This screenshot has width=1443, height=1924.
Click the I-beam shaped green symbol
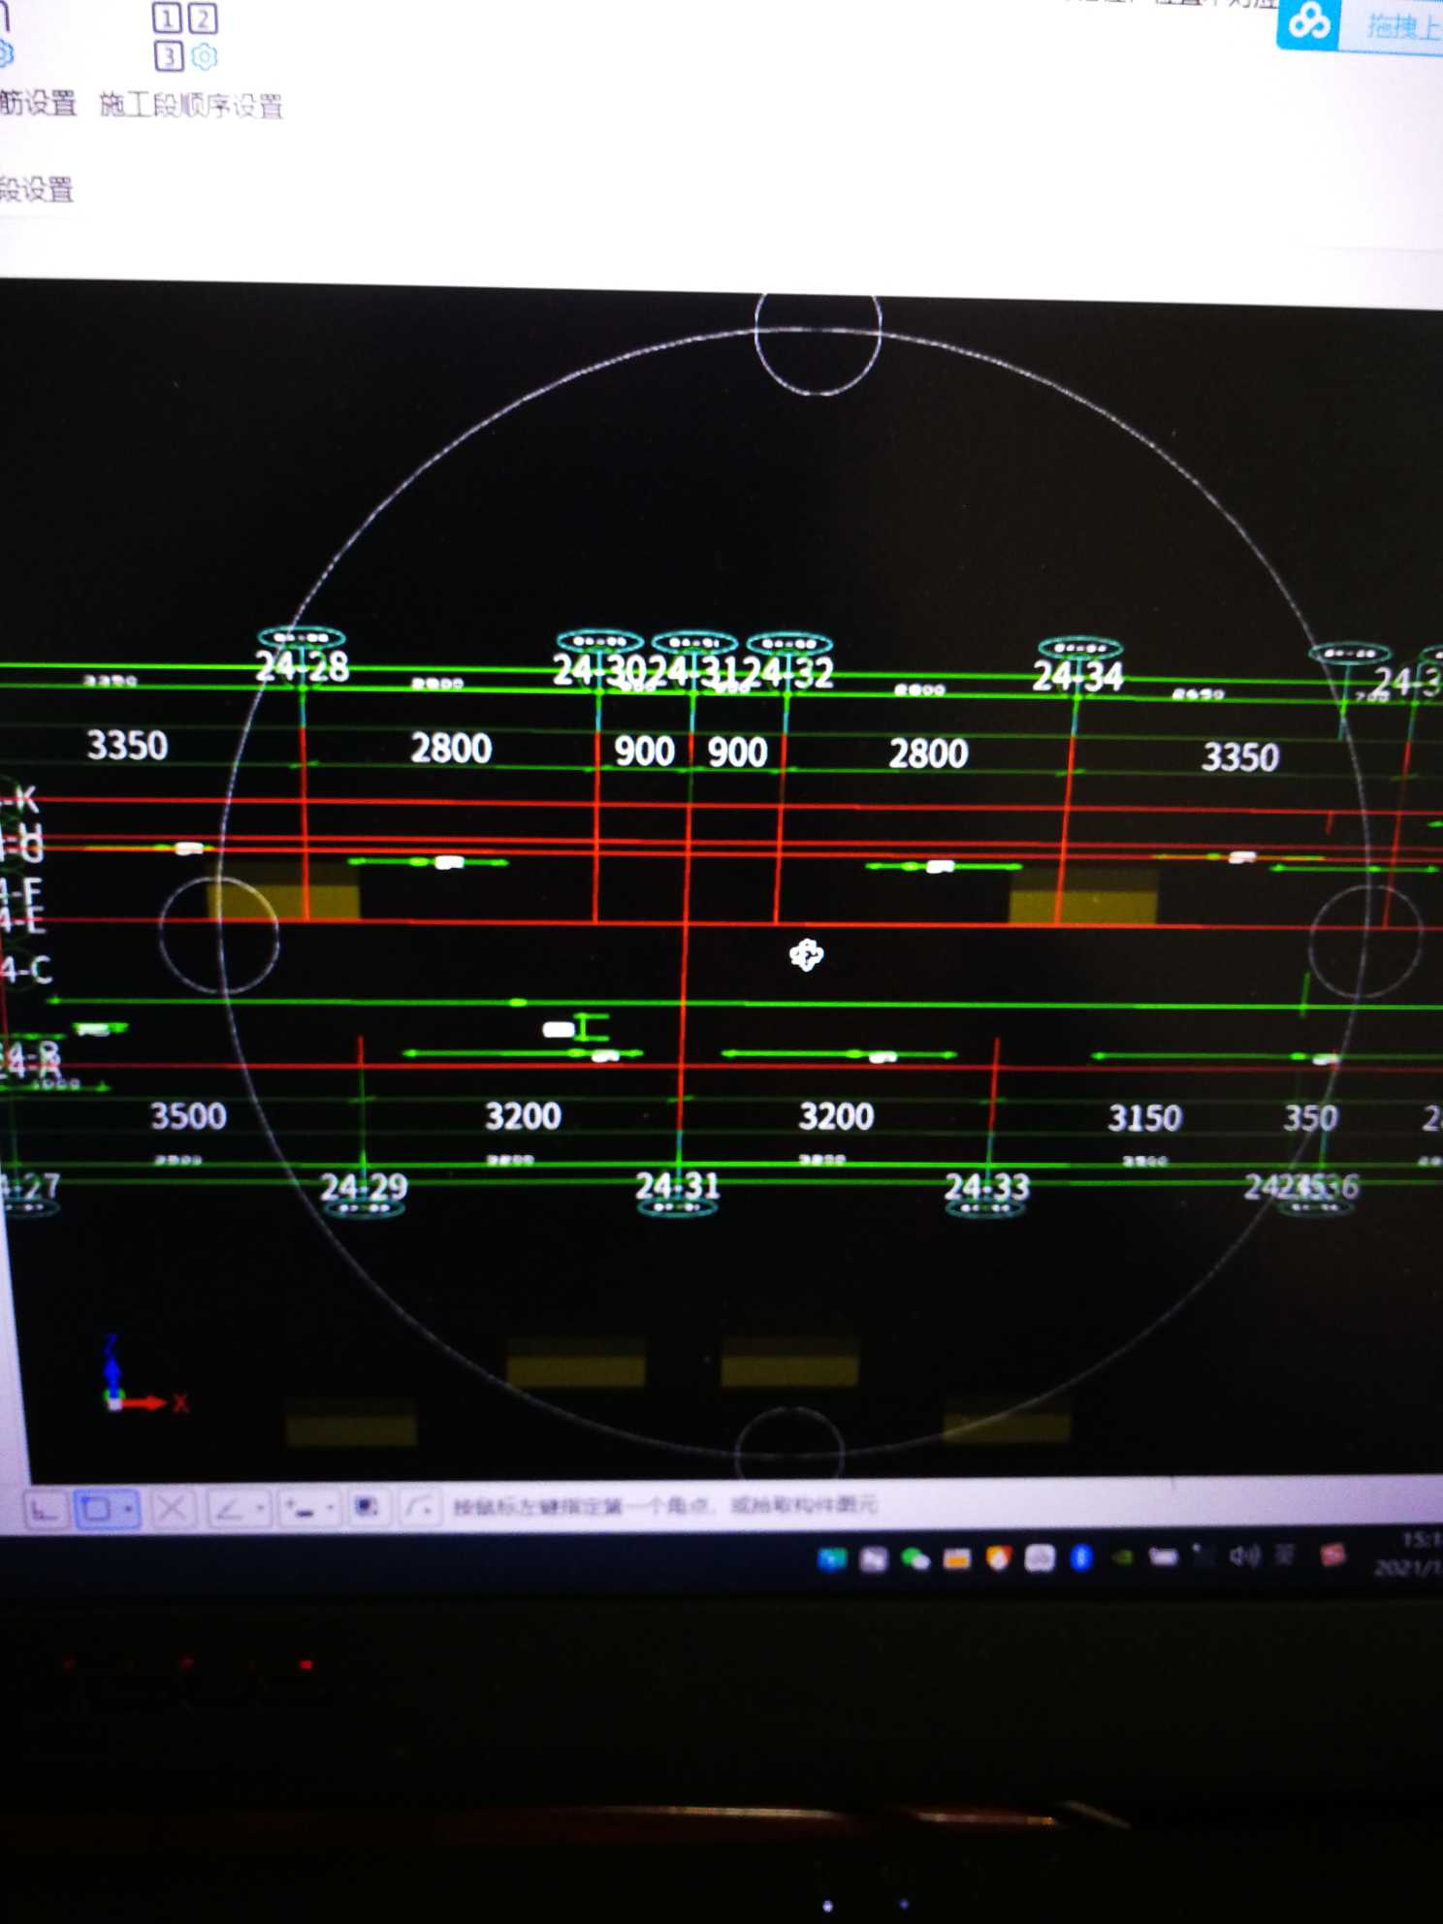[592, 1027]
